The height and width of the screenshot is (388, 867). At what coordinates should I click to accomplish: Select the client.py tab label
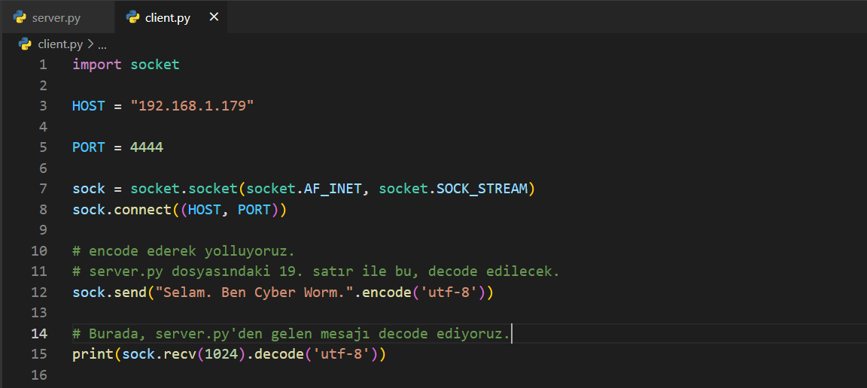click(x=167, y=17)
